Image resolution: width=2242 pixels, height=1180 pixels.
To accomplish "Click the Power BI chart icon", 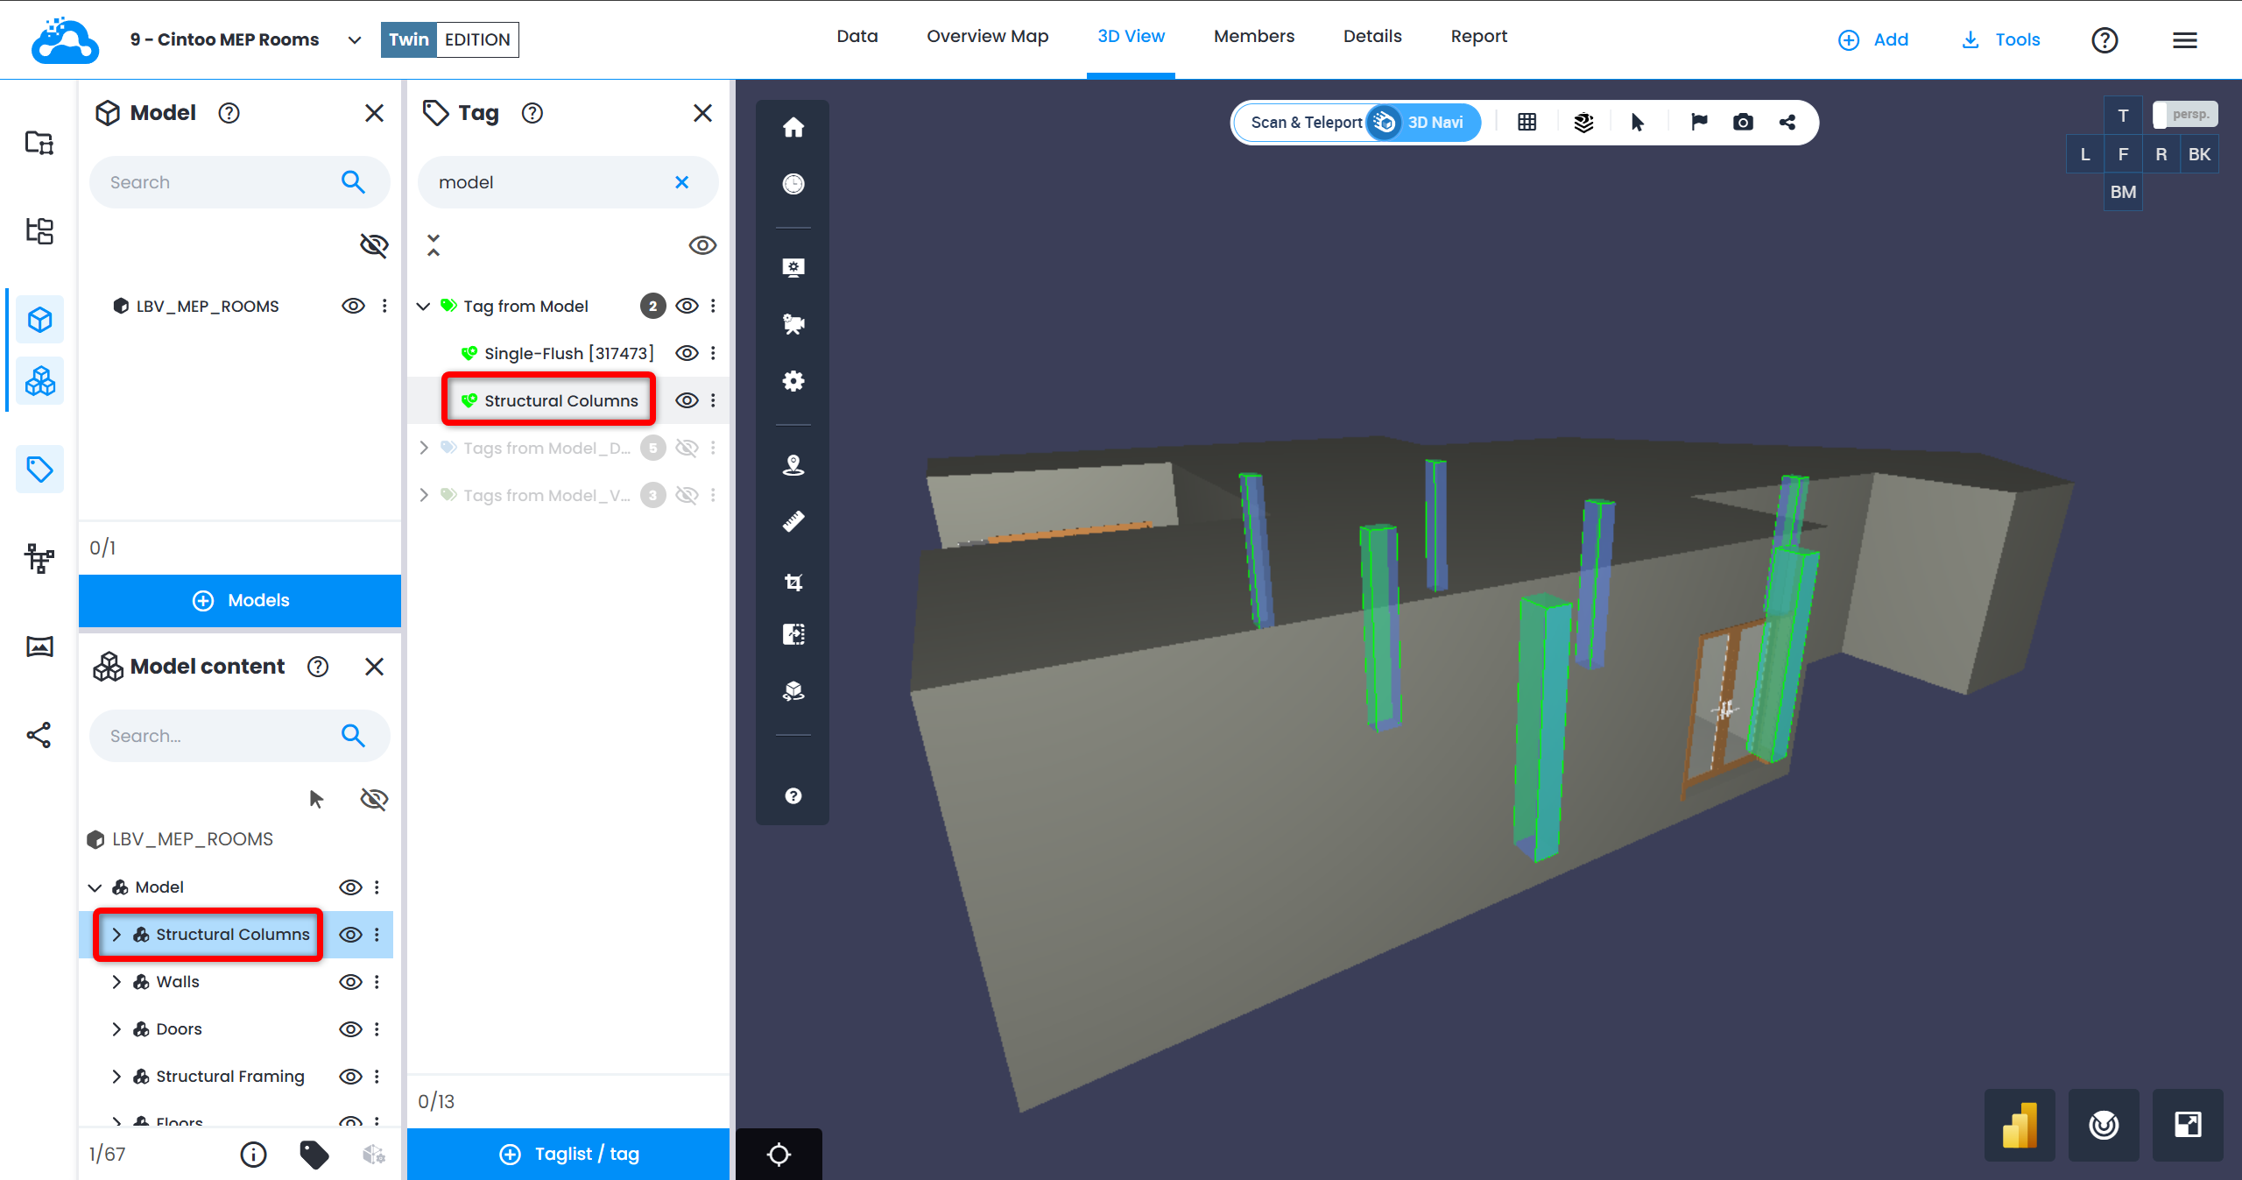I will pos(2019,1125).
